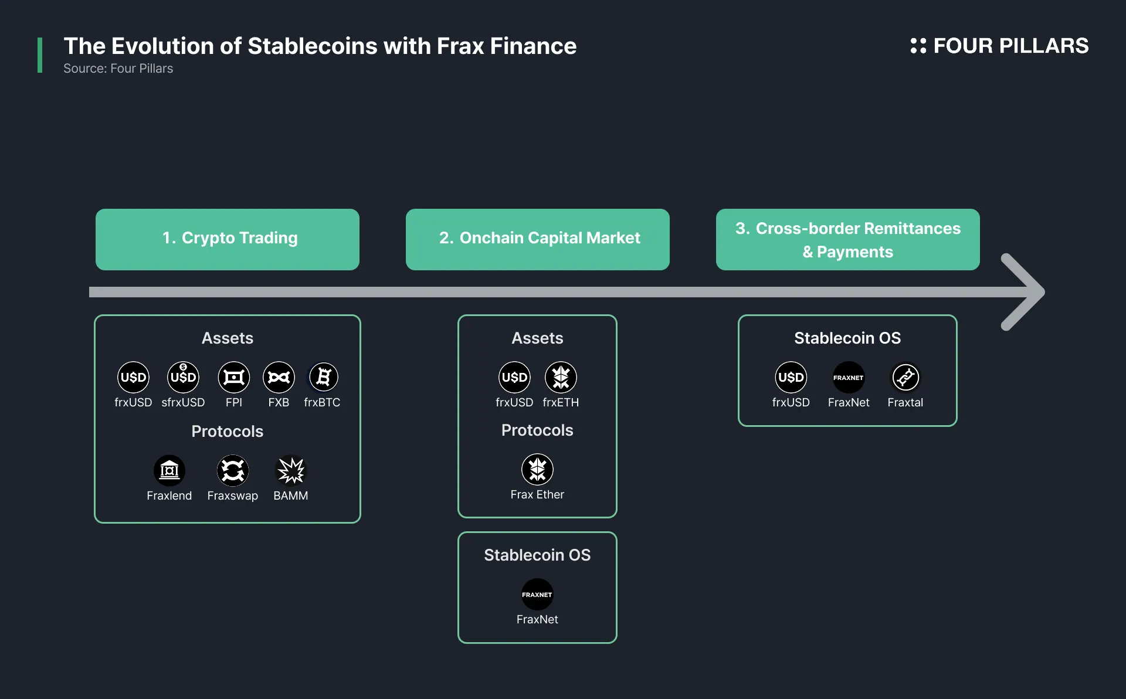The image size is (1126, 699).
Task: Click the frxUSD icon beside frxETH
Action: pos(514,377)
